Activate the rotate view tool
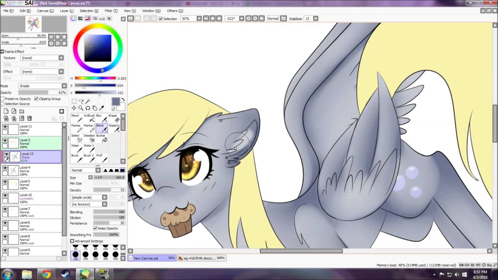Image resolution: width=498 pixels, height=280 pixels. click(x=88, y=108)
